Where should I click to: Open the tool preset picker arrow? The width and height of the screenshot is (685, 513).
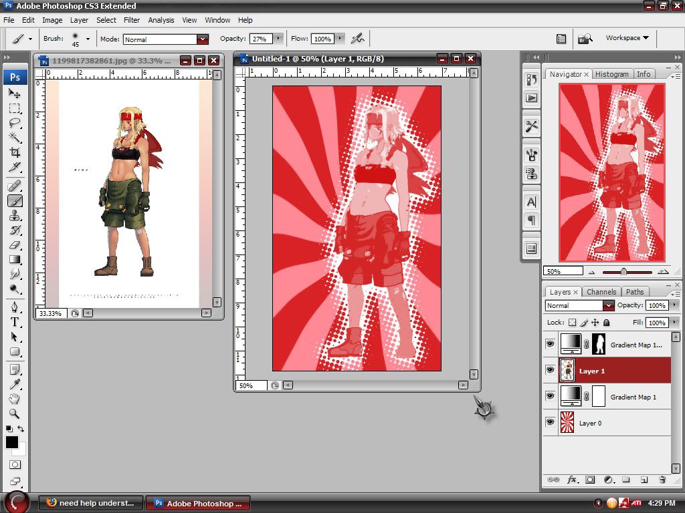30,39
